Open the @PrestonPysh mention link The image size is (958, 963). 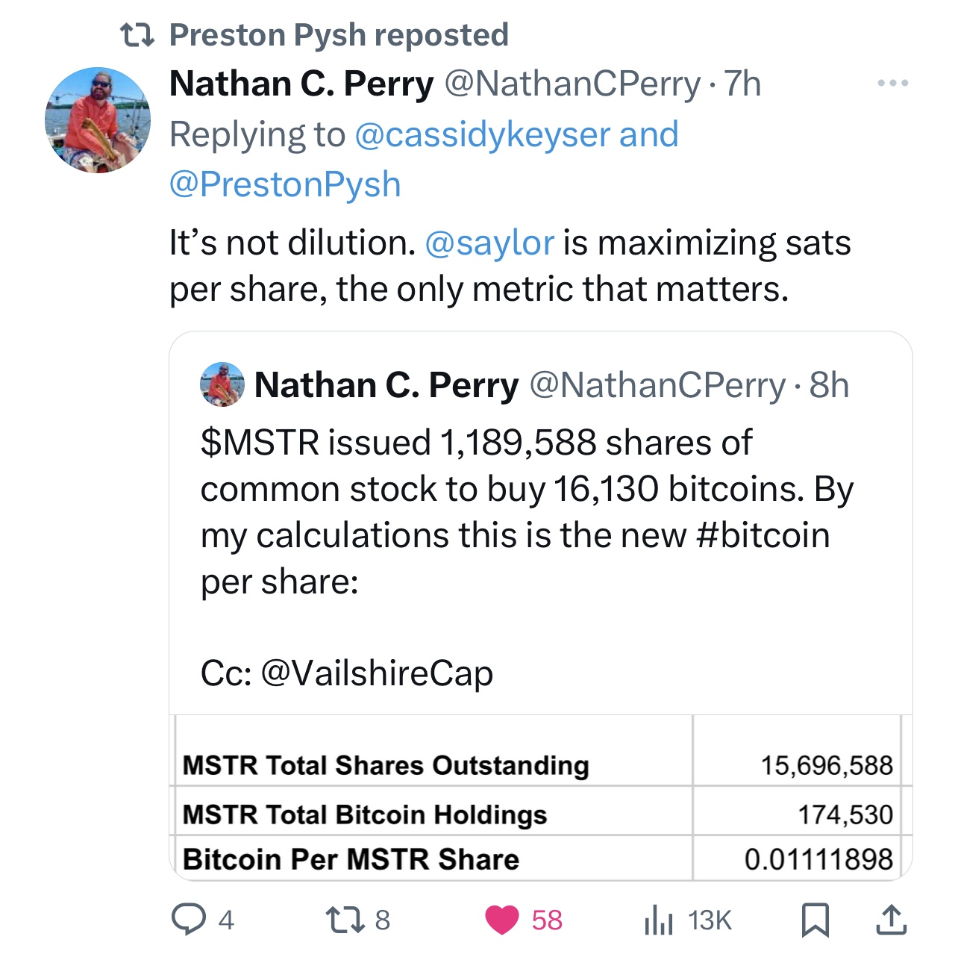[285, 184]
